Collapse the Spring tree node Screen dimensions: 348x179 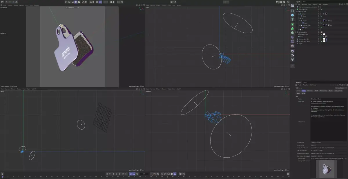pyautogui.click(x=298, y=14)
